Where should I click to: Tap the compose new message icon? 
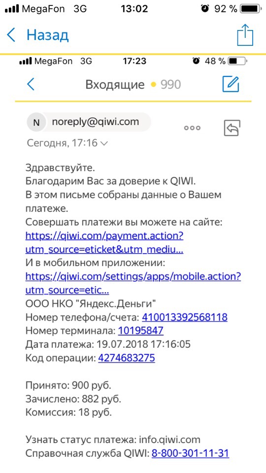coord(231,84)
